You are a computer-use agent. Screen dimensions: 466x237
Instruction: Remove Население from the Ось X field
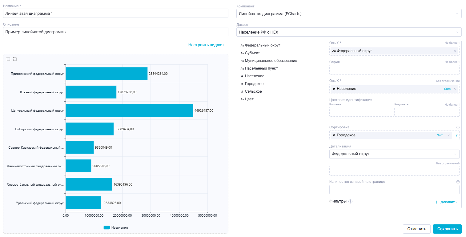point(455,89)
